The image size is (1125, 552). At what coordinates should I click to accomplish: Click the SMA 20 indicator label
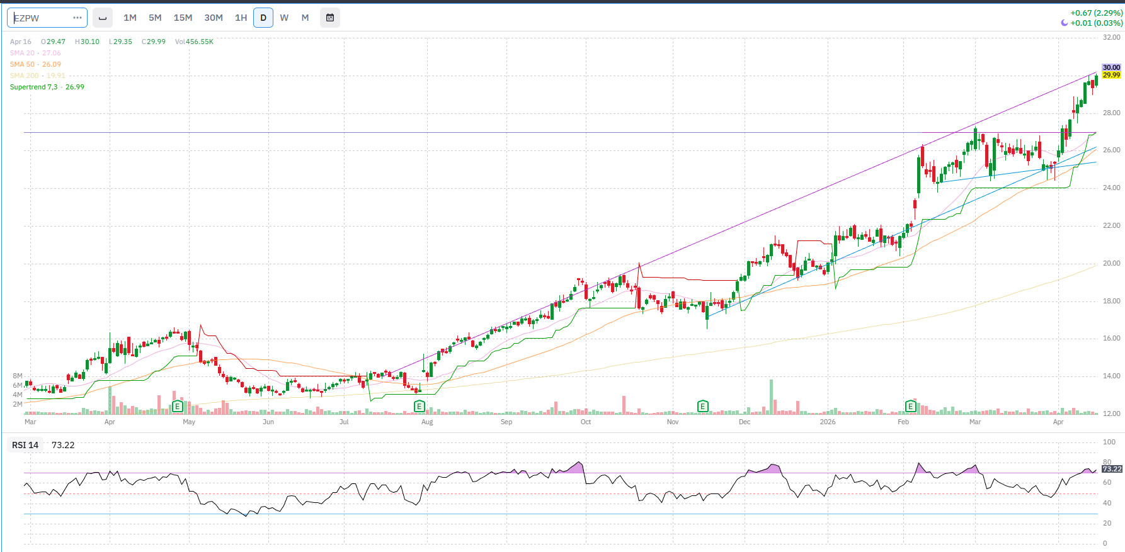(x=22, y=53)
